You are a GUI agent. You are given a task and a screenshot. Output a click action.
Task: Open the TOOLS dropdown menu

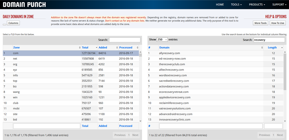coord(236,5)
